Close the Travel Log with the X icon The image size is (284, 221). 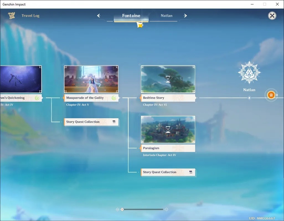[x=272, y=16]
